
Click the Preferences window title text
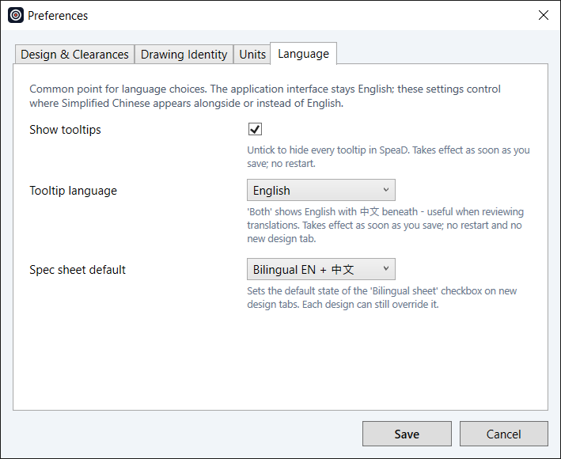pyautogui.click(x=58, y=16)
